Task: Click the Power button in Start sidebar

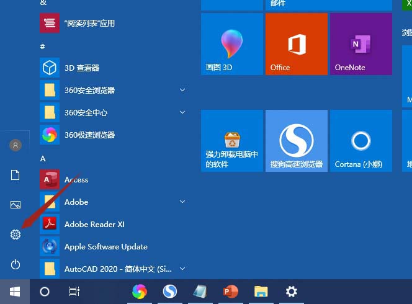Action: pos(16,264)
